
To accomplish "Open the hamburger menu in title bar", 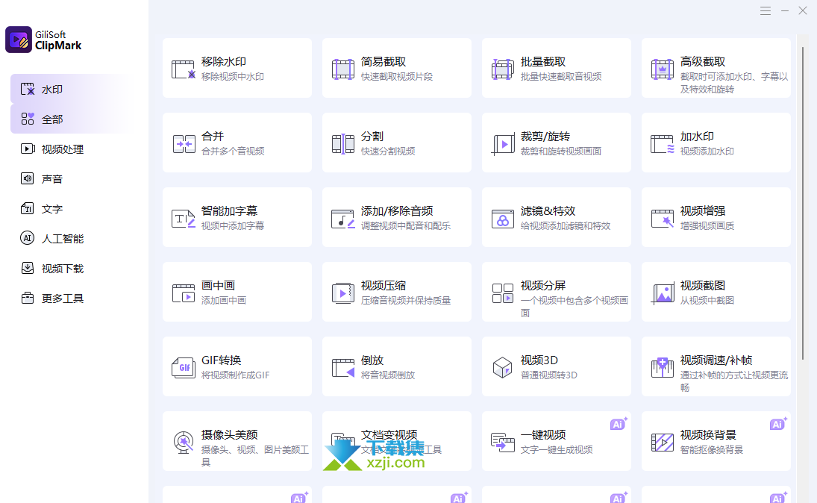I will point(765,11).
